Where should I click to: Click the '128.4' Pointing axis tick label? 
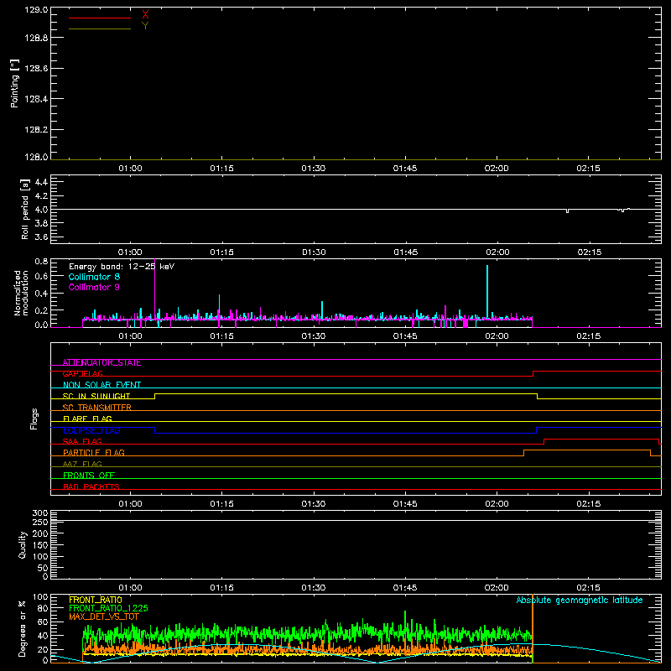coord(36,99)
